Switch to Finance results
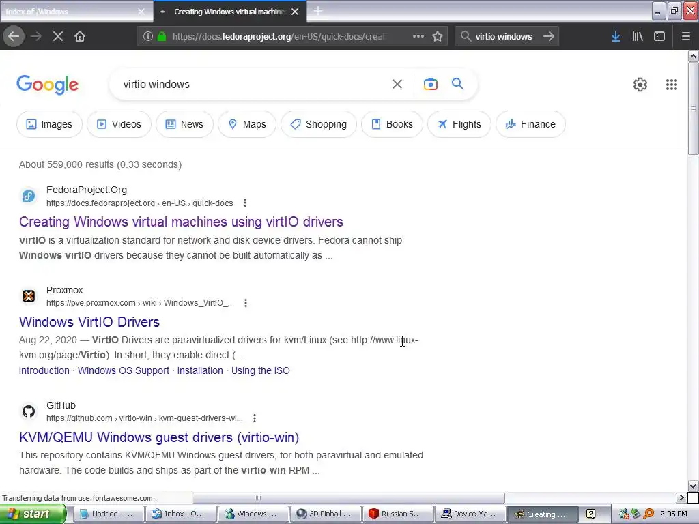The height and width of the screenshot is (524, 699). [x=530, y=124]
